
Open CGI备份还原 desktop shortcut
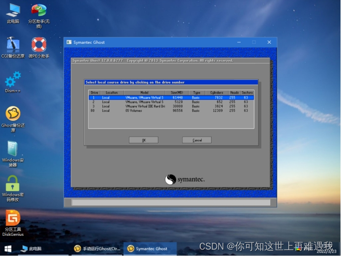click(x=13, y=47)
